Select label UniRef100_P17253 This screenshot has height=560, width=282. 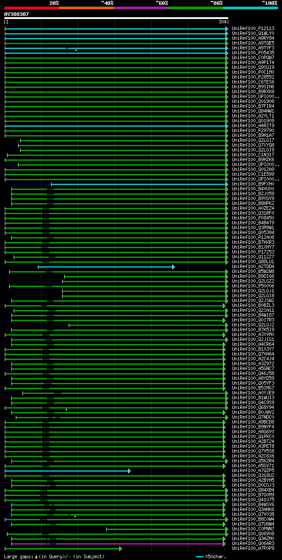tap(253, 252)
